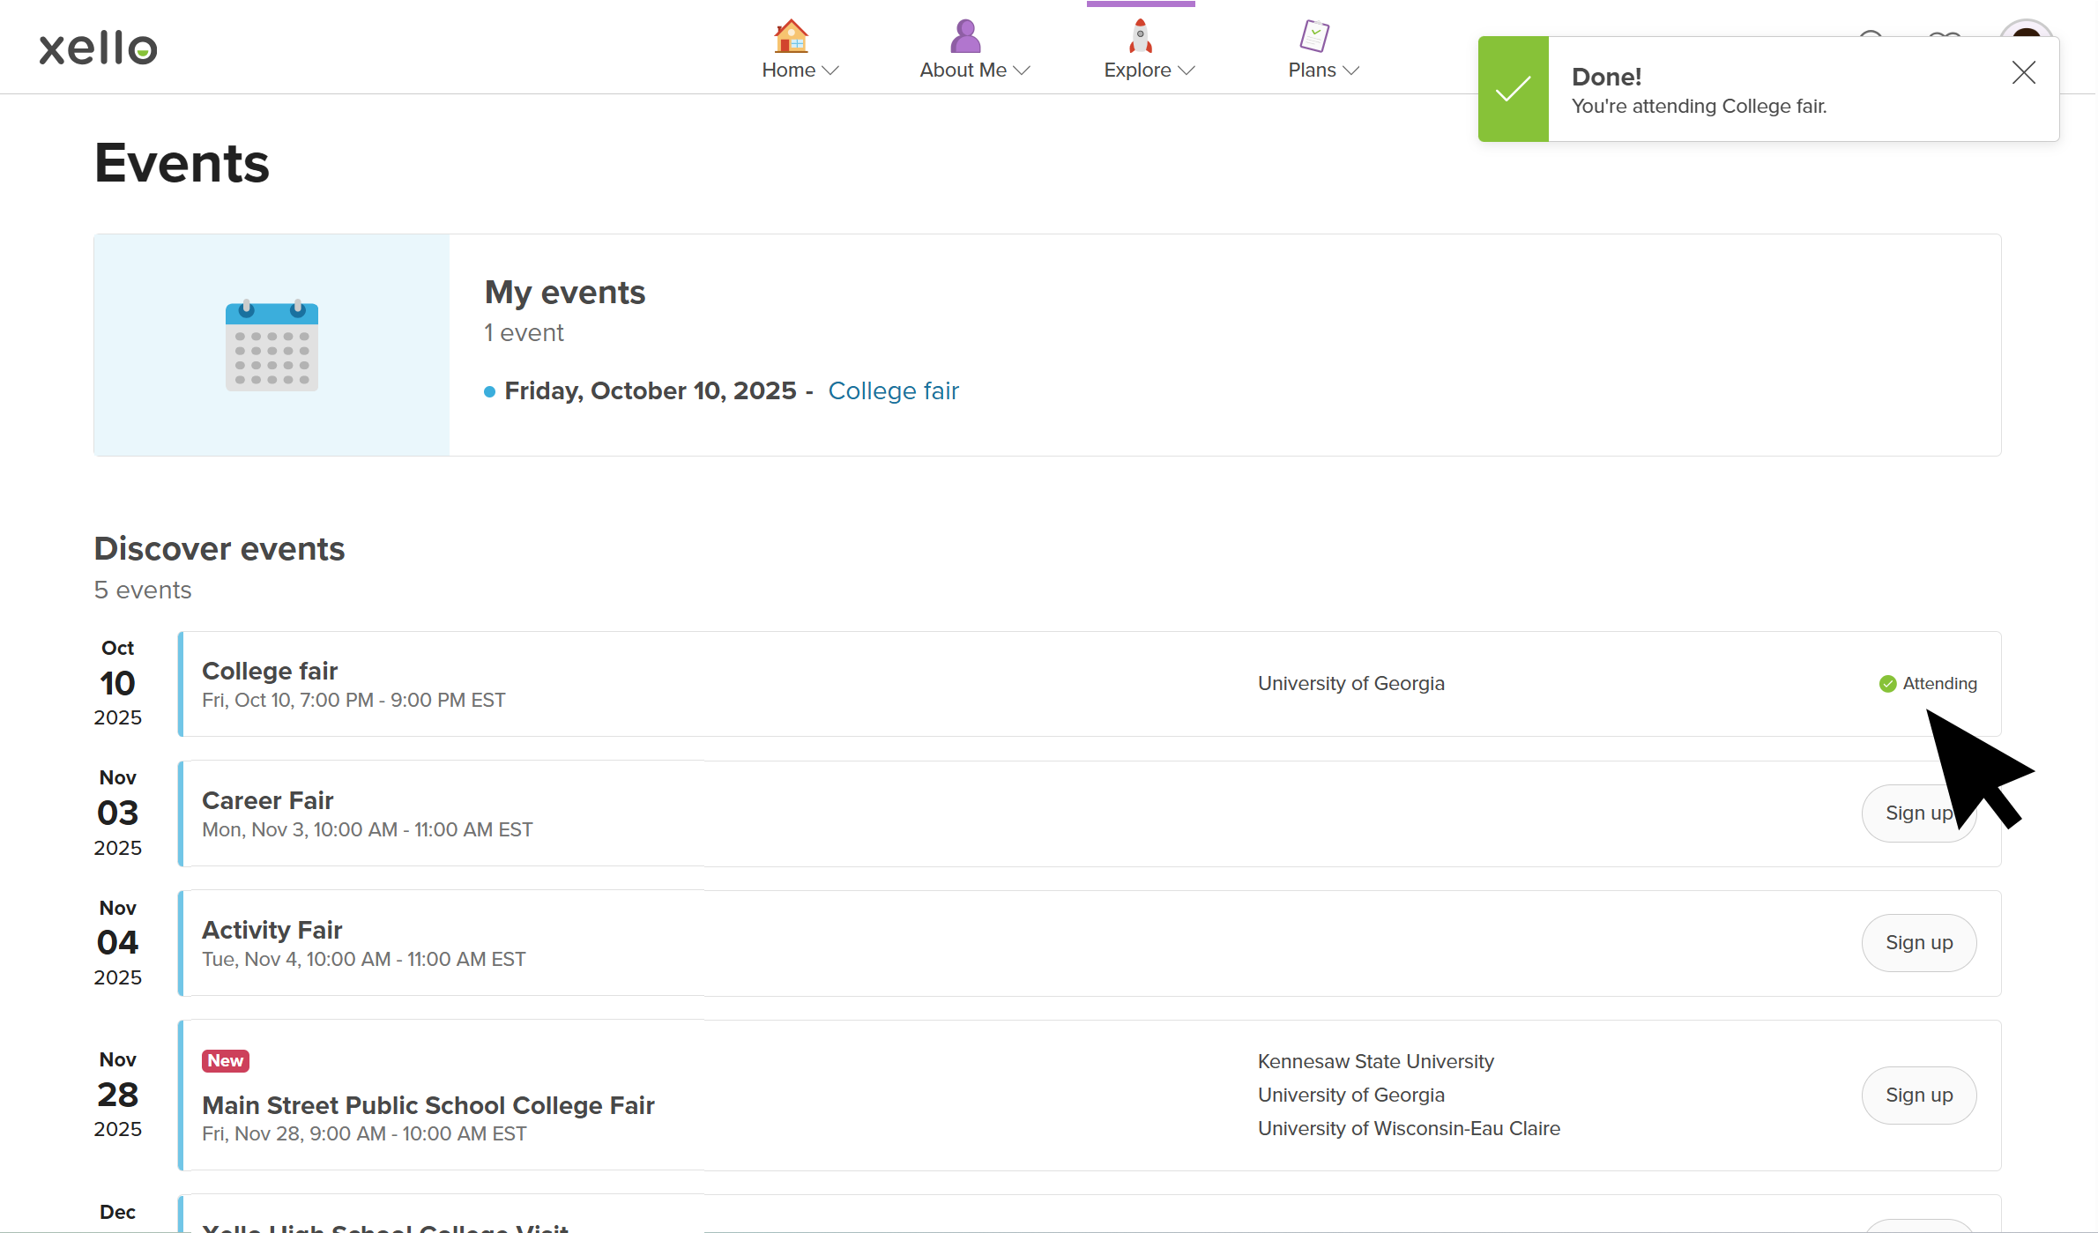Sign up for the Career Fair

point(1919,813)
